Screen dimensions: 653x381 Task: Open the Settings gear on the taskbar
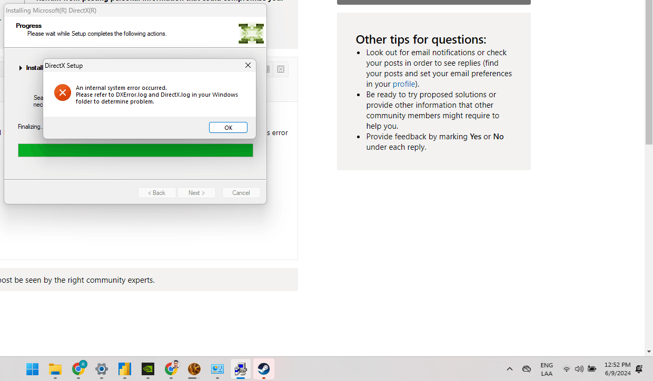click(102, 369)
